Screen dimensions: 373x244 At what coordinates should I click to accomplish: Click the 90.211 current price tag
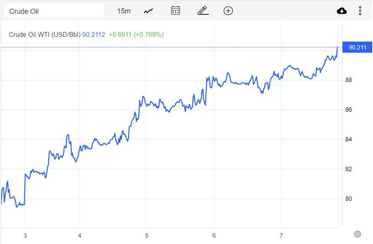click(357, 48)
